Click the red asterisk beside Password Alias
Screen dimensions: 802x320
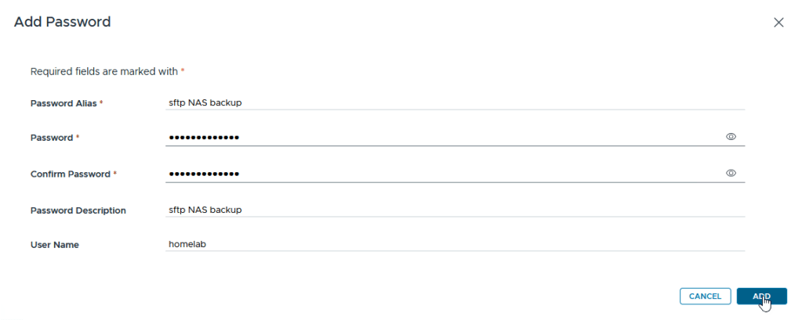pyautogui.click(x=101, y=102)
